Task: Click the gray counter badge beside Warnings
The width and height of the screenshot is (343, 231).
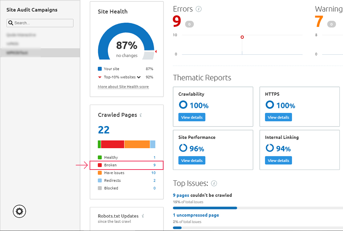Action: [331, 24]
